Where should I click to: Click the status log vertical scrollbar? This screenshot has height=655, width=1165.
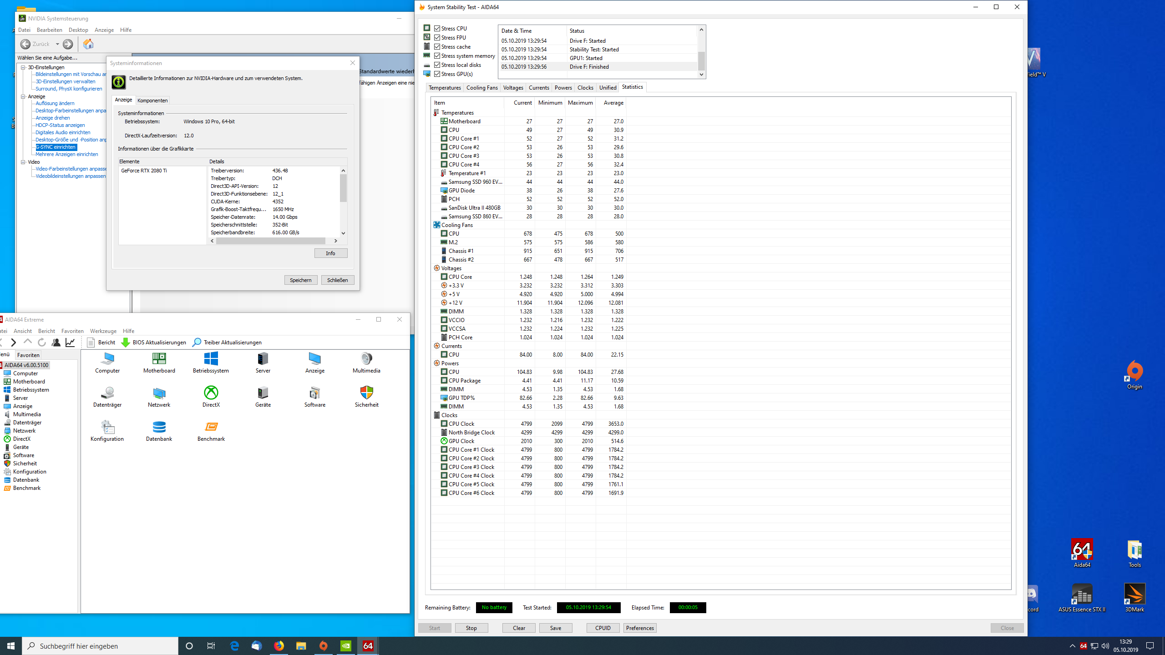(x=701, y=52)
